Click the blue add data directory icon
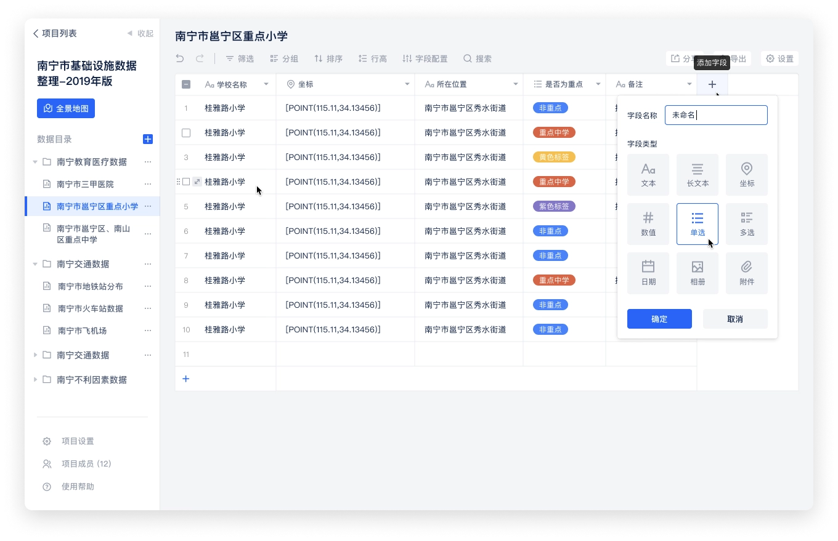This screenshot has height=541, width=838. pos(148,139)
